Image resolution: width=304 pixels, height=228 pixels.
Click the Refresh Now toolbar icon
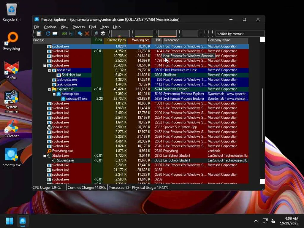tap(48, 34)
